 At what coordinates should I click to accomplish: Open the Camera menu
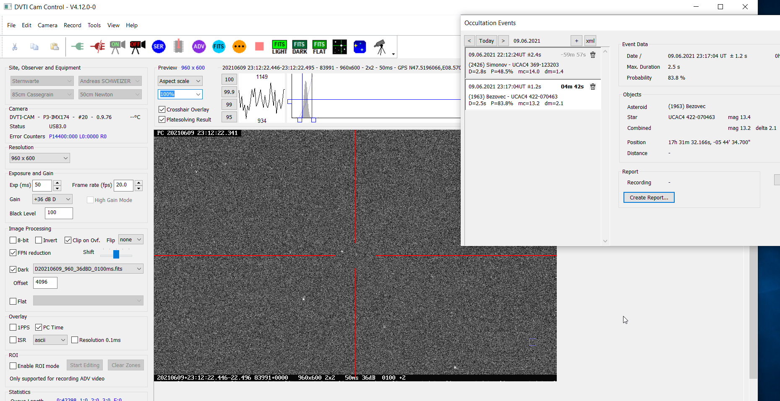pos(47,25)
